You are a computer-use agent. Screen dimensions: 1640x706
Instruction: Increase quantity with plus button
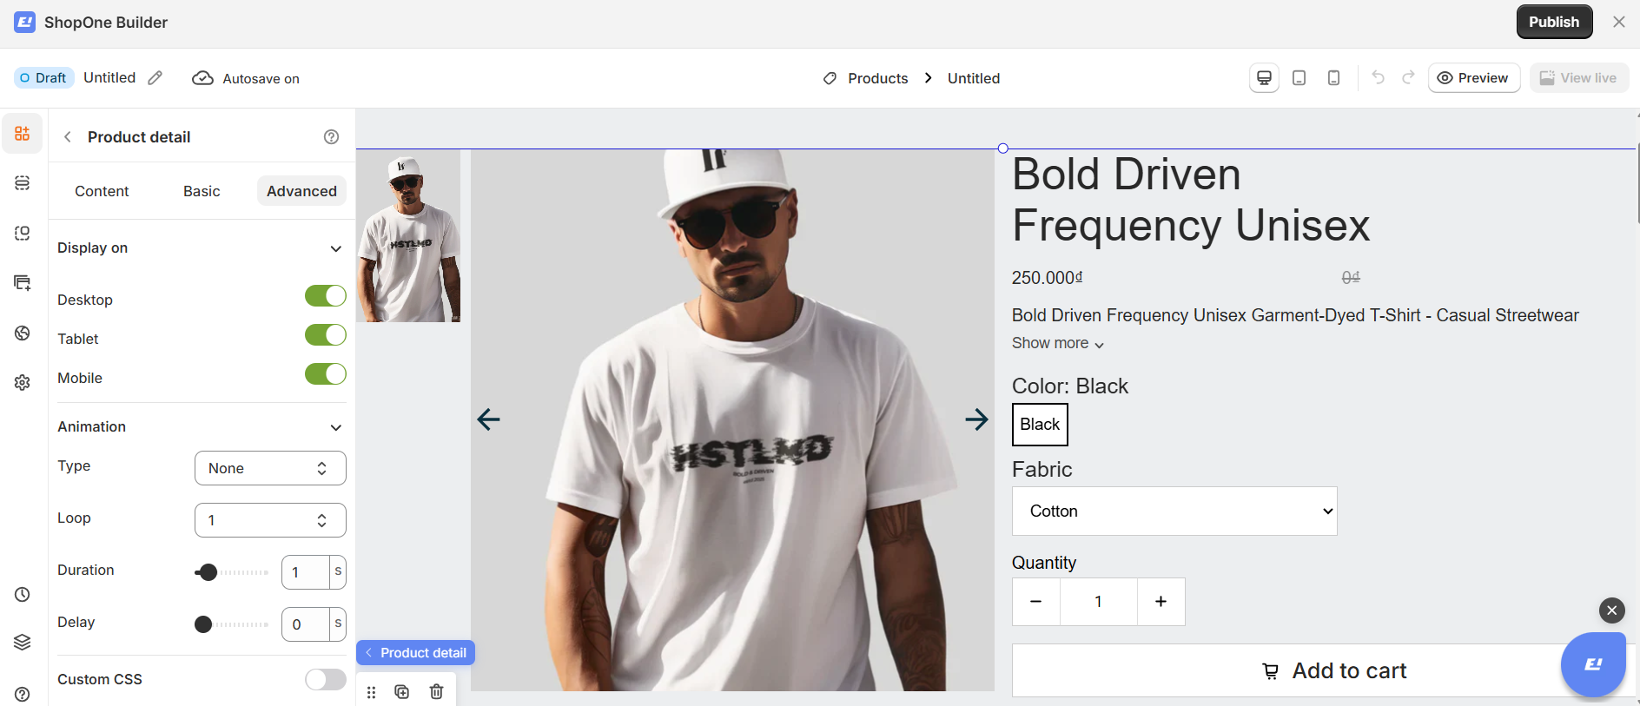1161,602
